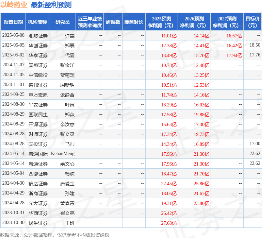Select the date cell 2024-11-01
The image size is (262, 238).
13,85
